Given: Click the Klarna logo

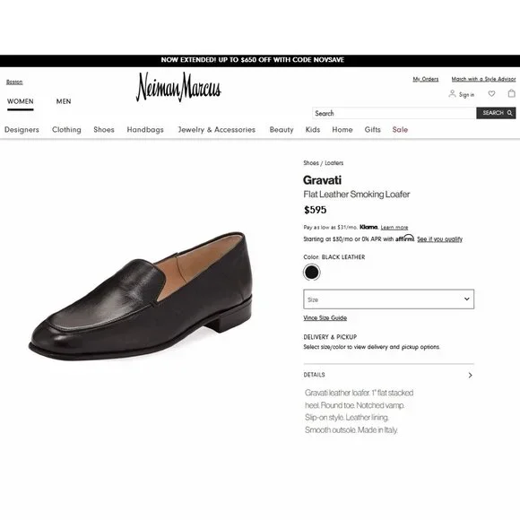Looking at the screenshot, I should (368, 227).
